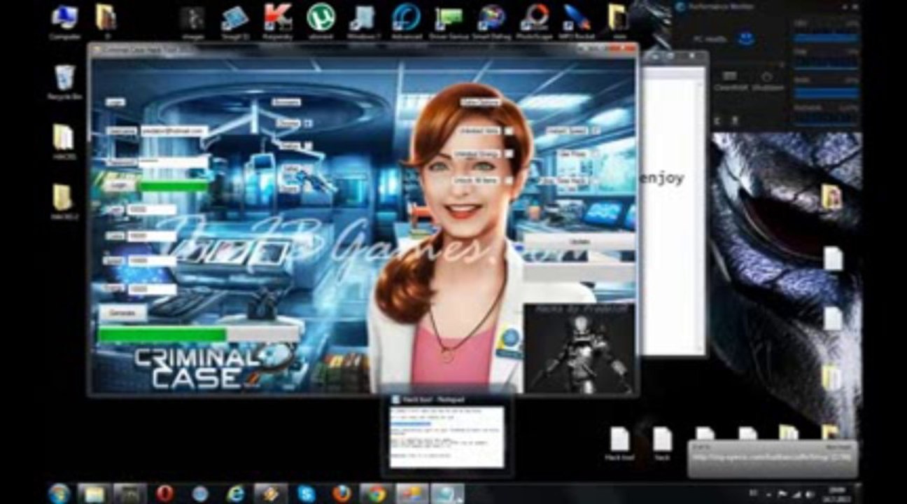Enable the Unlimited Hints checkbox
The width and height of the screenshot is (907, 504).
(510, 131)
